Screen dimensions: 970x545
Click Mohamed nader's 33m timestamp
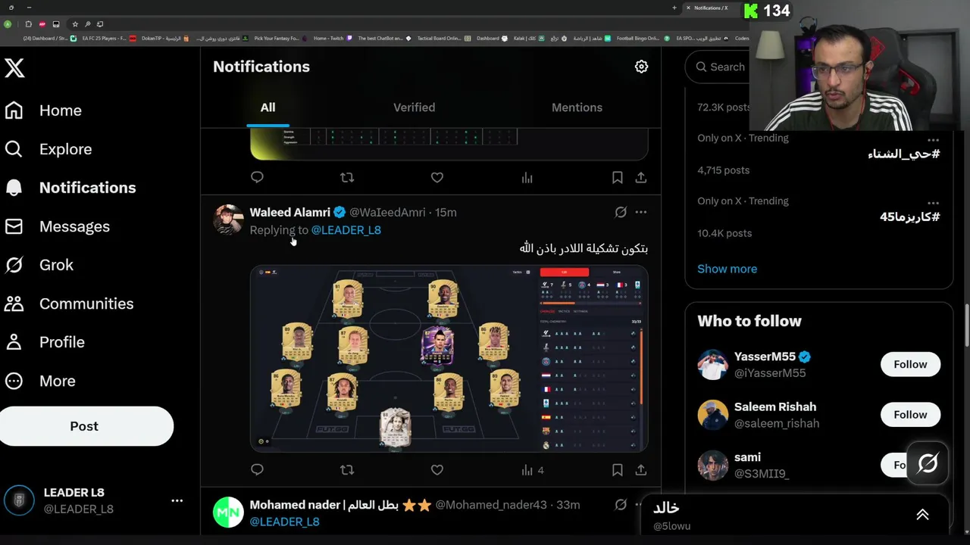(568, 505)
